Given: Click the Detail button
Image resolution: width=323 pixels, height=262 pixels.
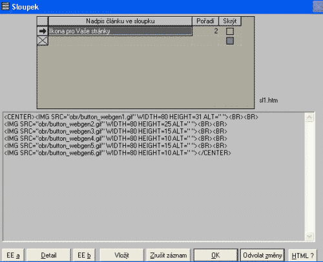Looking at the screenshot, I should pos(48,256).
